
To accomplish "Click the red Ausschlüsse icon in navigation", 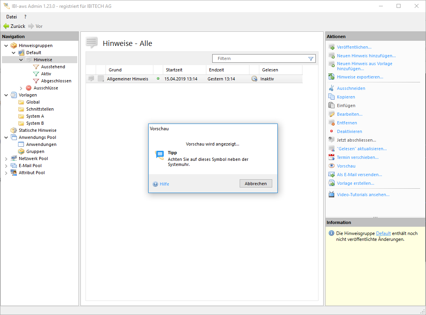I will point(29,88).
